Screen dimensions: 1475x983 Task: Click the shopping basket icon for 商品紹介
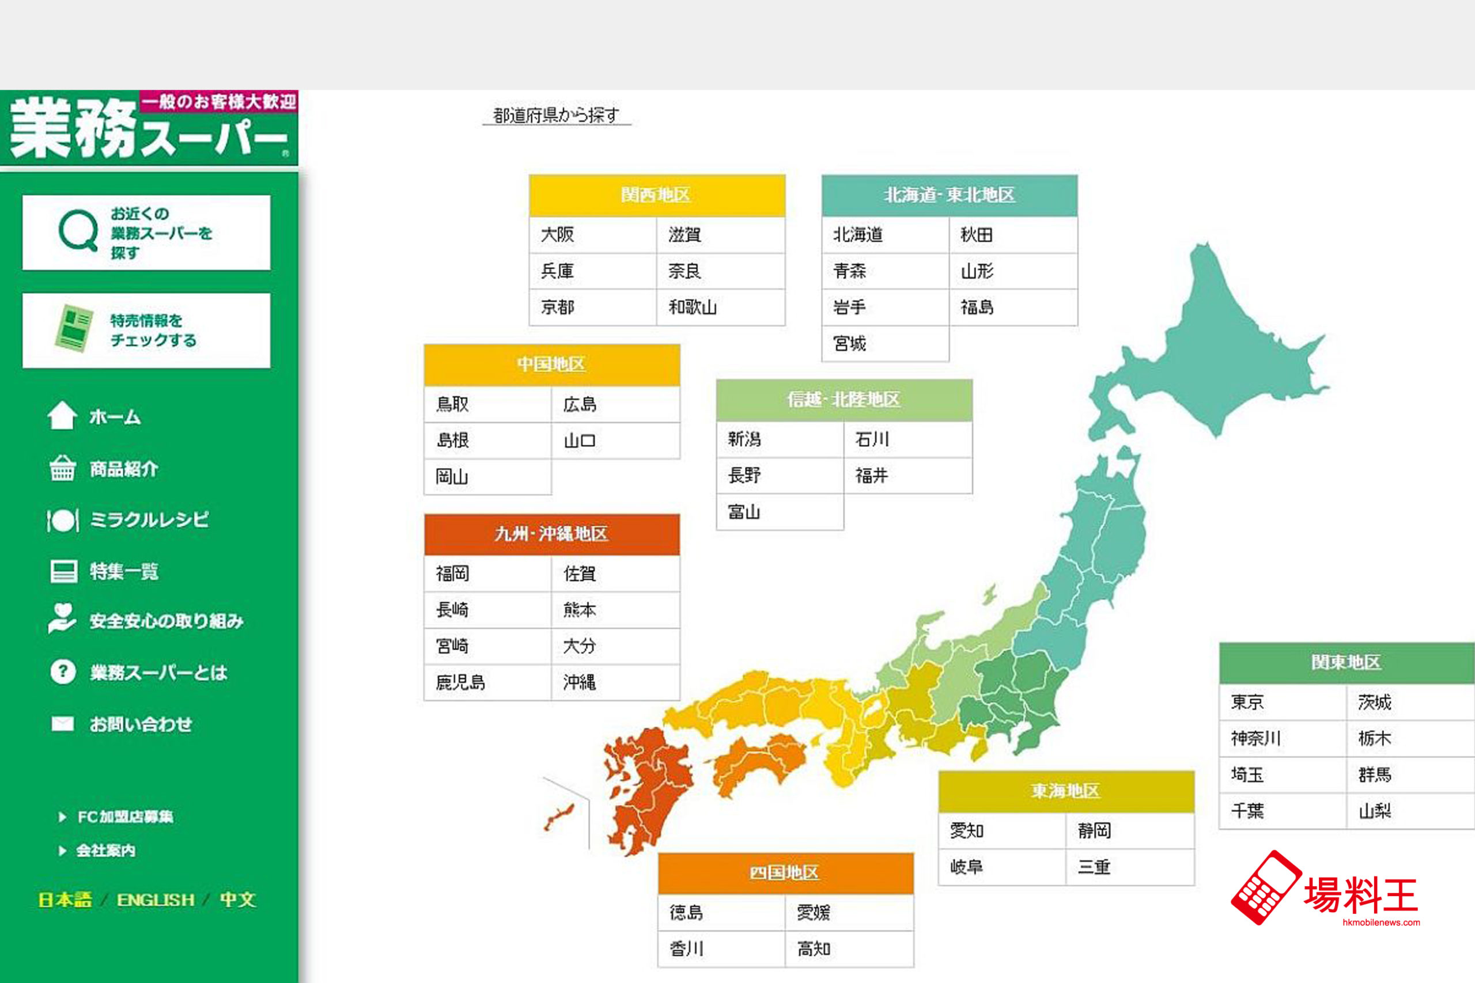62,468
